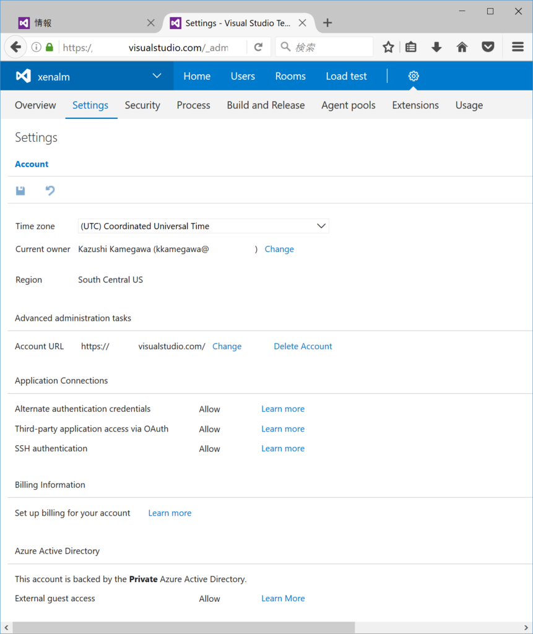Reload the page with the refresh icon
The width and height of the screenshot is (533, 634).
(258, 47)
